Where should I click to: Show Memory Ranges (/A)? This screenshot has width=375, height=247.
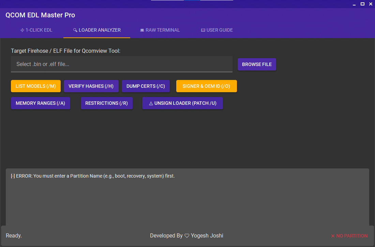point(40,103)
